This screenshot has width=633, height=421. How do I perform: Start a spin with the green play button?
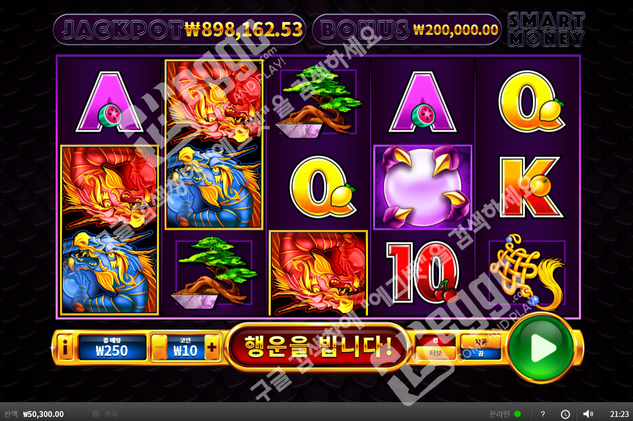(x=541, y=347)
